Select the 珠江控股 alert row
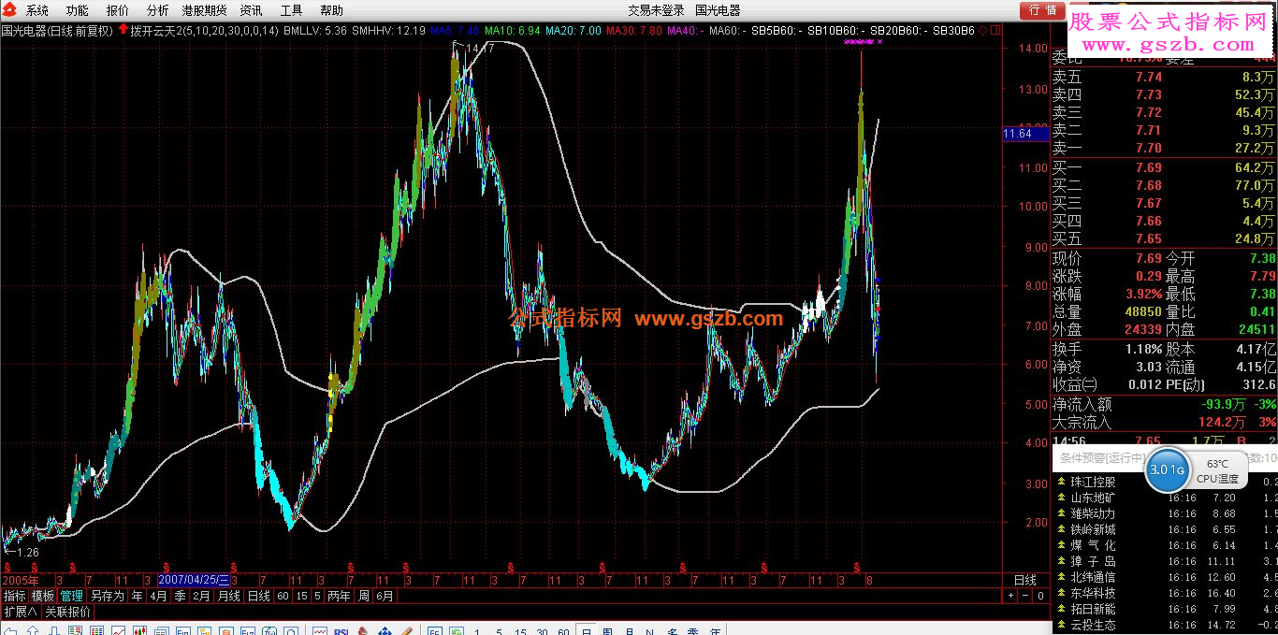This screenshot has width=1278, height=635. [1166, 482]
